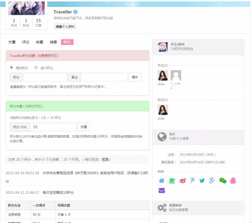Click Traveller's profile picture at top
The width and height of the screenshot is (252, 223).
26,8
